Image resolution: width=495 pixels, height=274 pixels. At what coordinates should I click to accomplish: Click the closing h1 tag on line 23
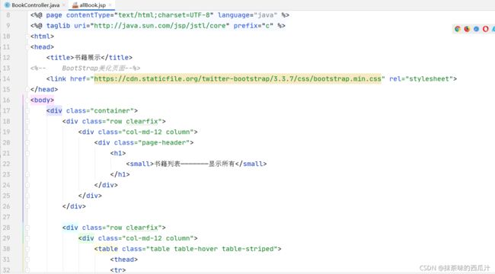120,174
